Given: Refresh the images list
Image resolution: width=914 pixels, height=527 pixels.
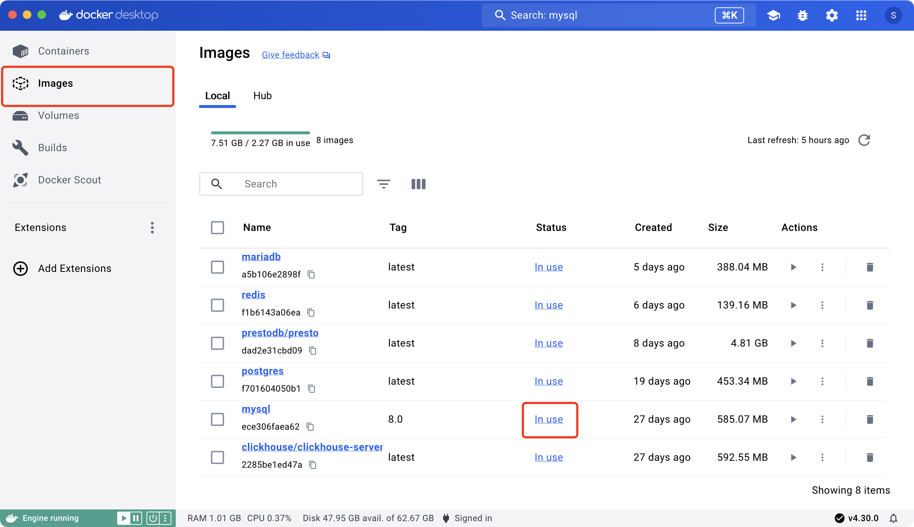Looking at the screenshot, I should click(864, 140).
